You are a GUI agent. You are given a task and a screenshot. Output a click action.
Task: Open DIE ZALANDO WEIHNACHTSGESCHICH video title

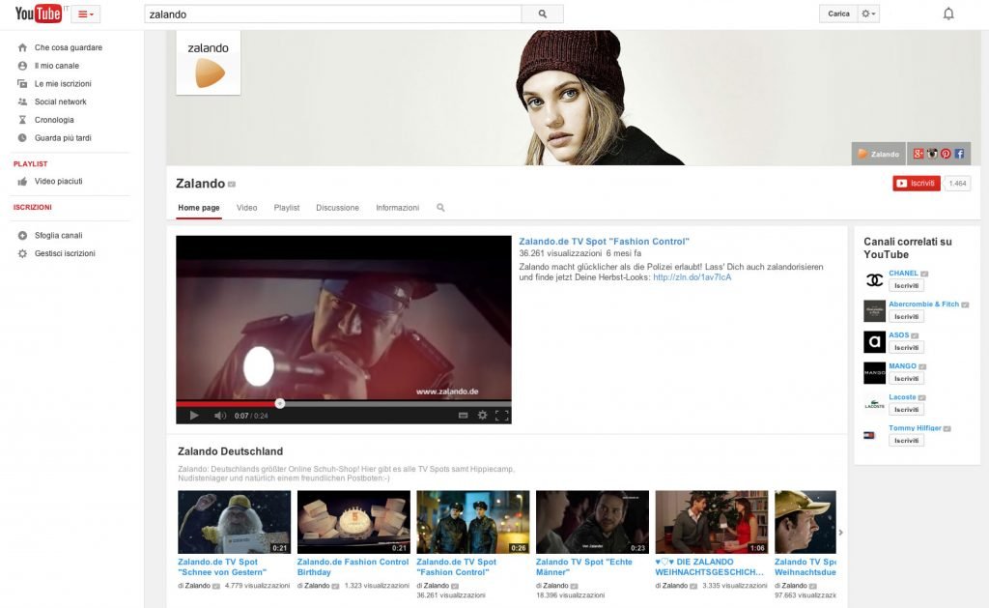coord(710,567)
